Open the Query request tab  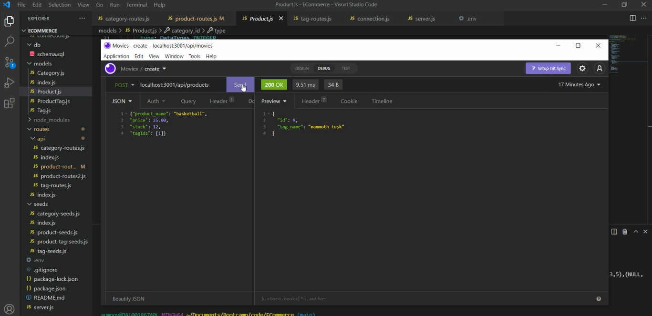(188, 101)
